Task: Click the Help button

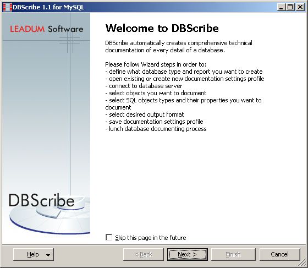Action: (x=33, y=254)
